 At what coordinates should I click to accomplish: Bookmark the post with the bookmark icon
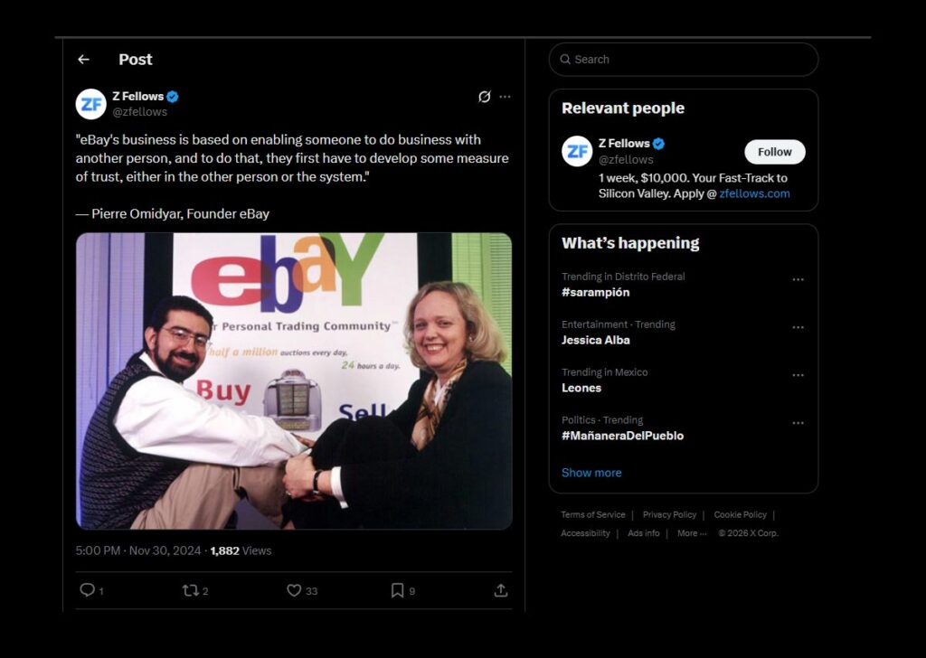coord(397,590)
